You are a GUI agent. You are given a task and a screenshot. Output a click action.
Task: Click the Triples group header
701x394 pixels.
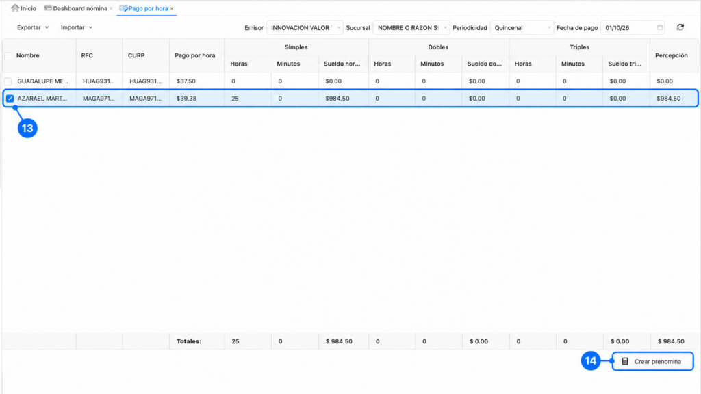(579, 47)
